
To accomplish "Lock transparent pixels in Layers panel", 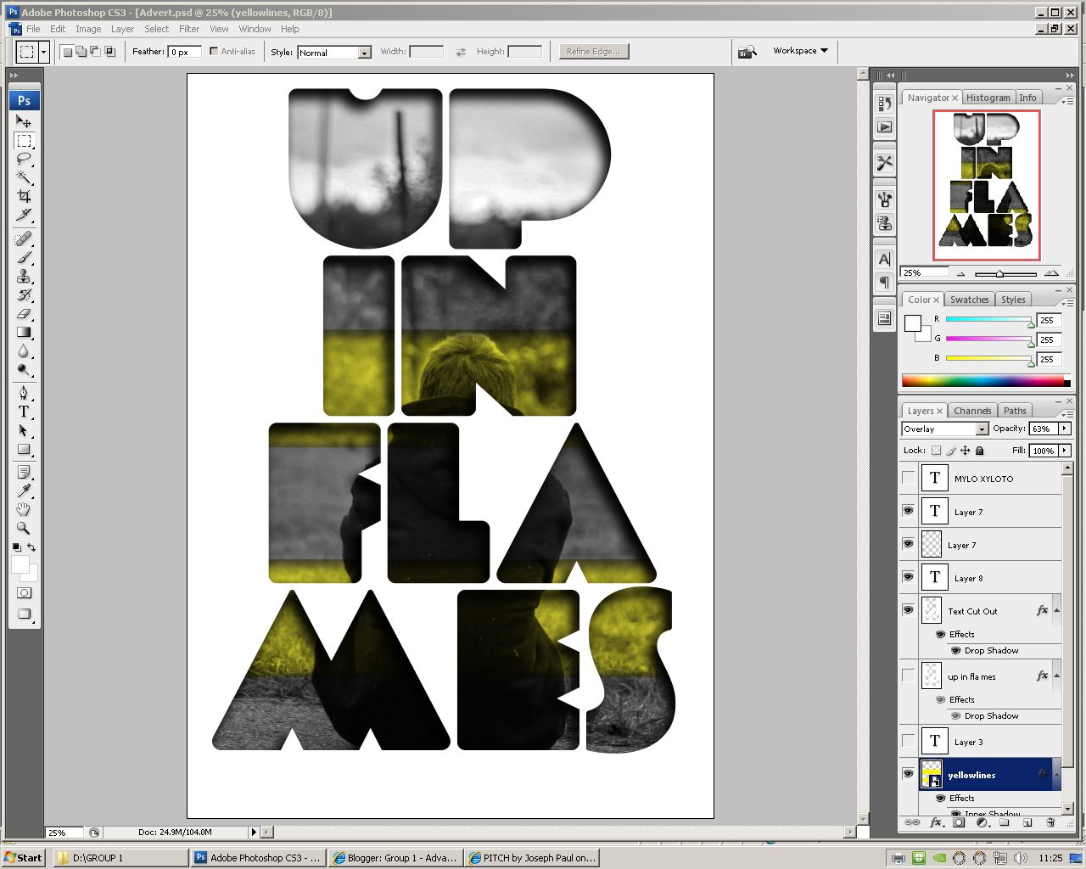I will coord(936,451).
